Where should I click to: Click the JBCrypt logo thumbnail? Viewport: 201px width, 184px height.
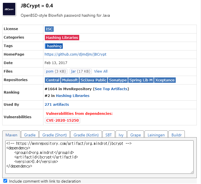pyautogui.click(x=9, y=9)
